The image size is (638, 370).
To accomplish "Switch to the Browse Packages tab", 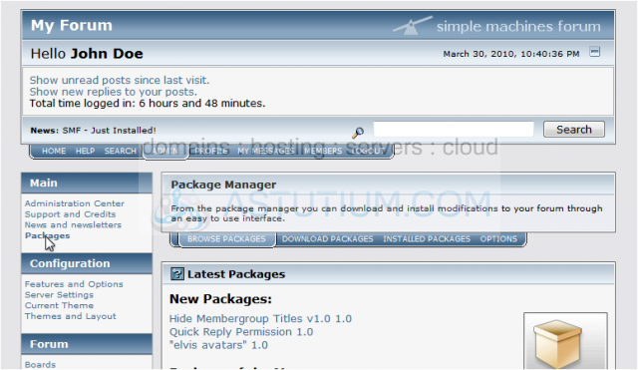I will coord(226,239).
